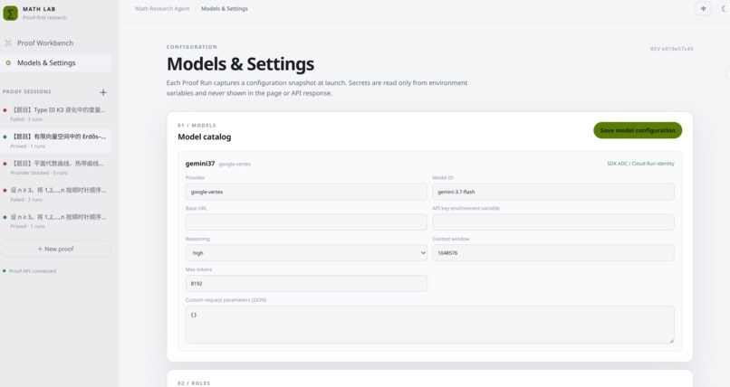Click the Custom request parameters JSON textarea
730x387 pixels.
[x=429, y=325]
